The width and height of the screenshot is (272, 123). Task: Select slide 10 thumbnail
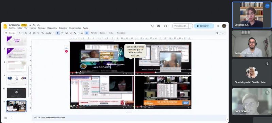16,93
